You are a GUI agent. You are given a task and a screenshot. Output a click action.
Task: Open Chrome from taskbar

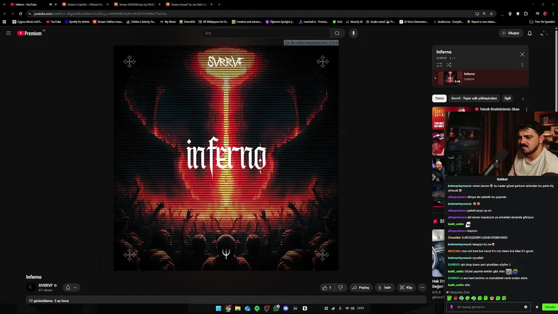tap(228, 308)
